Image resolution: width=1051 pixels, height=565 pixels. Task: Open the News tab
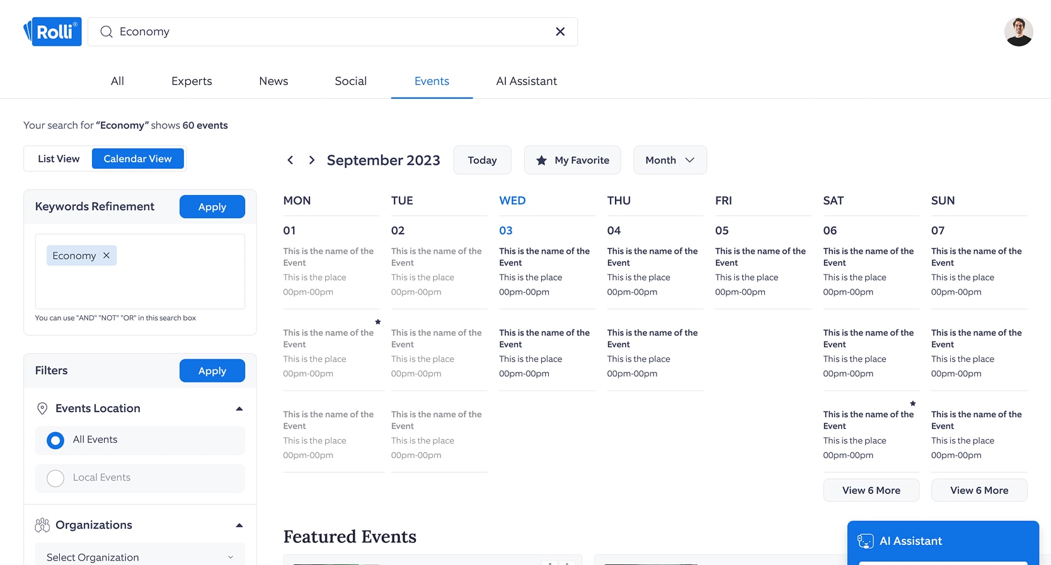(273, 81)
